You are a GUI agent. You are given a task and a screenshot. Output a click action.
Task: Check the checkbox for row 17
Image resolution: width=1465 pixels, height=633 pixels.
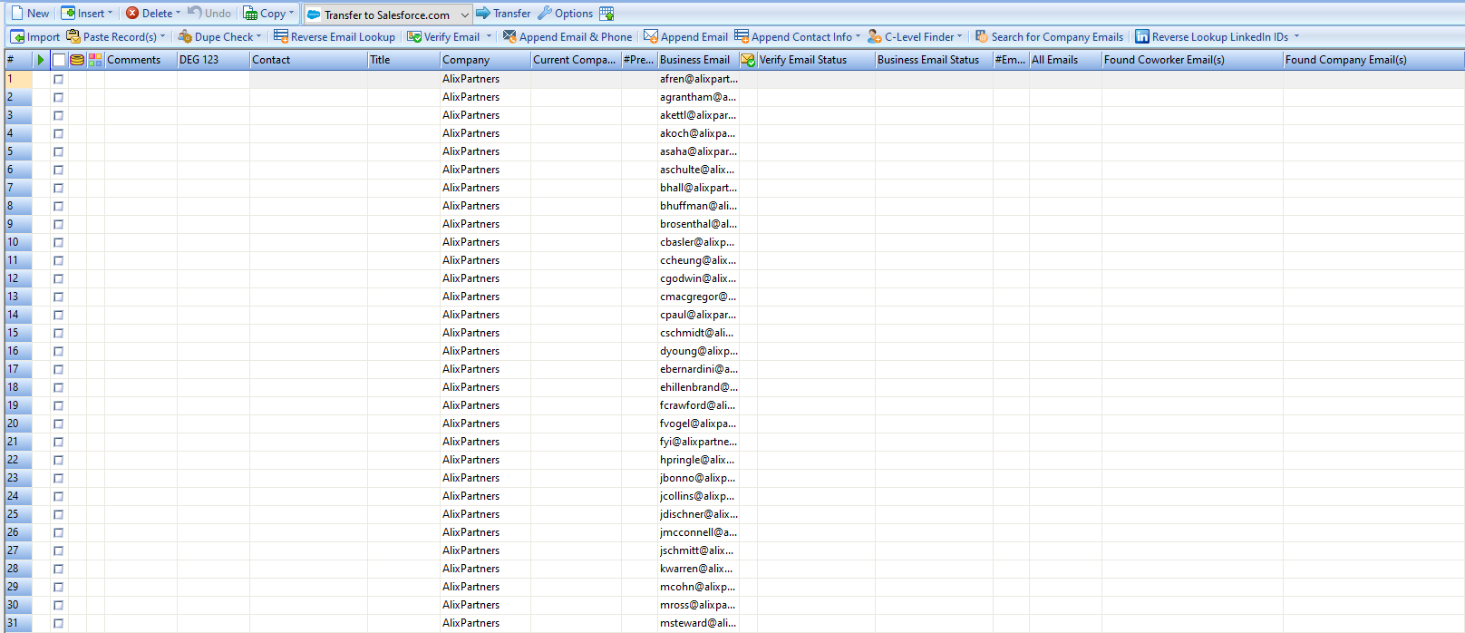pos(59,370)
